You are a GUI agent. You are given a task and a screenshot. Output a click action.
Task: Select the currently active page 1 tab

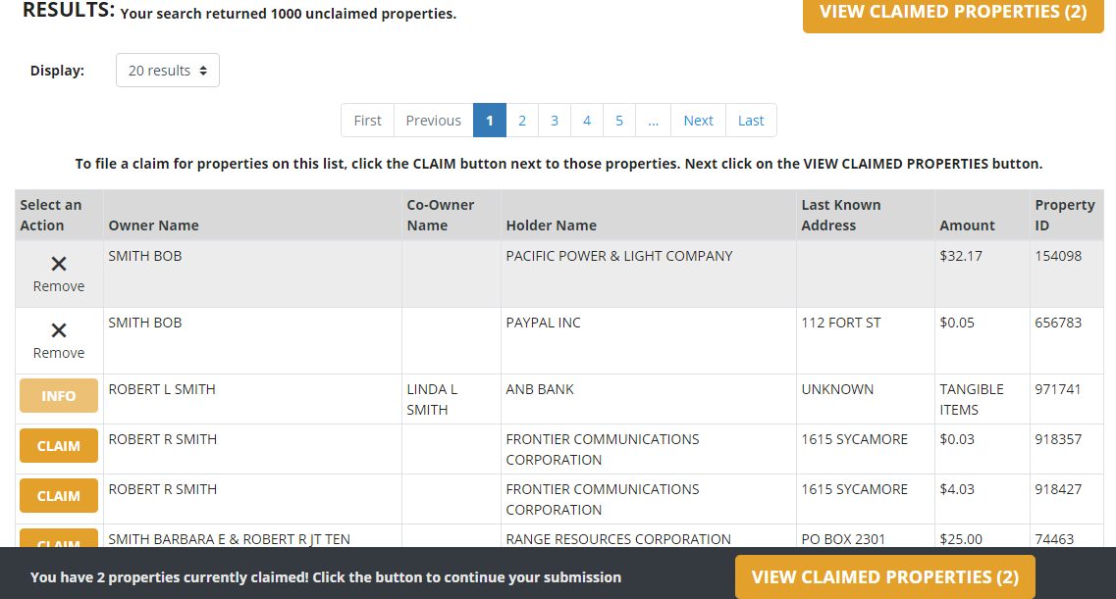pyautogui.click(x=489, y=120)
